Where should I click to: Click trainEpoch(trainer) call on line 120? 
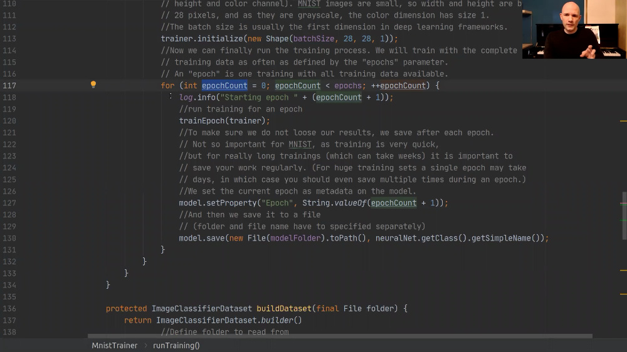click(224, 121)
